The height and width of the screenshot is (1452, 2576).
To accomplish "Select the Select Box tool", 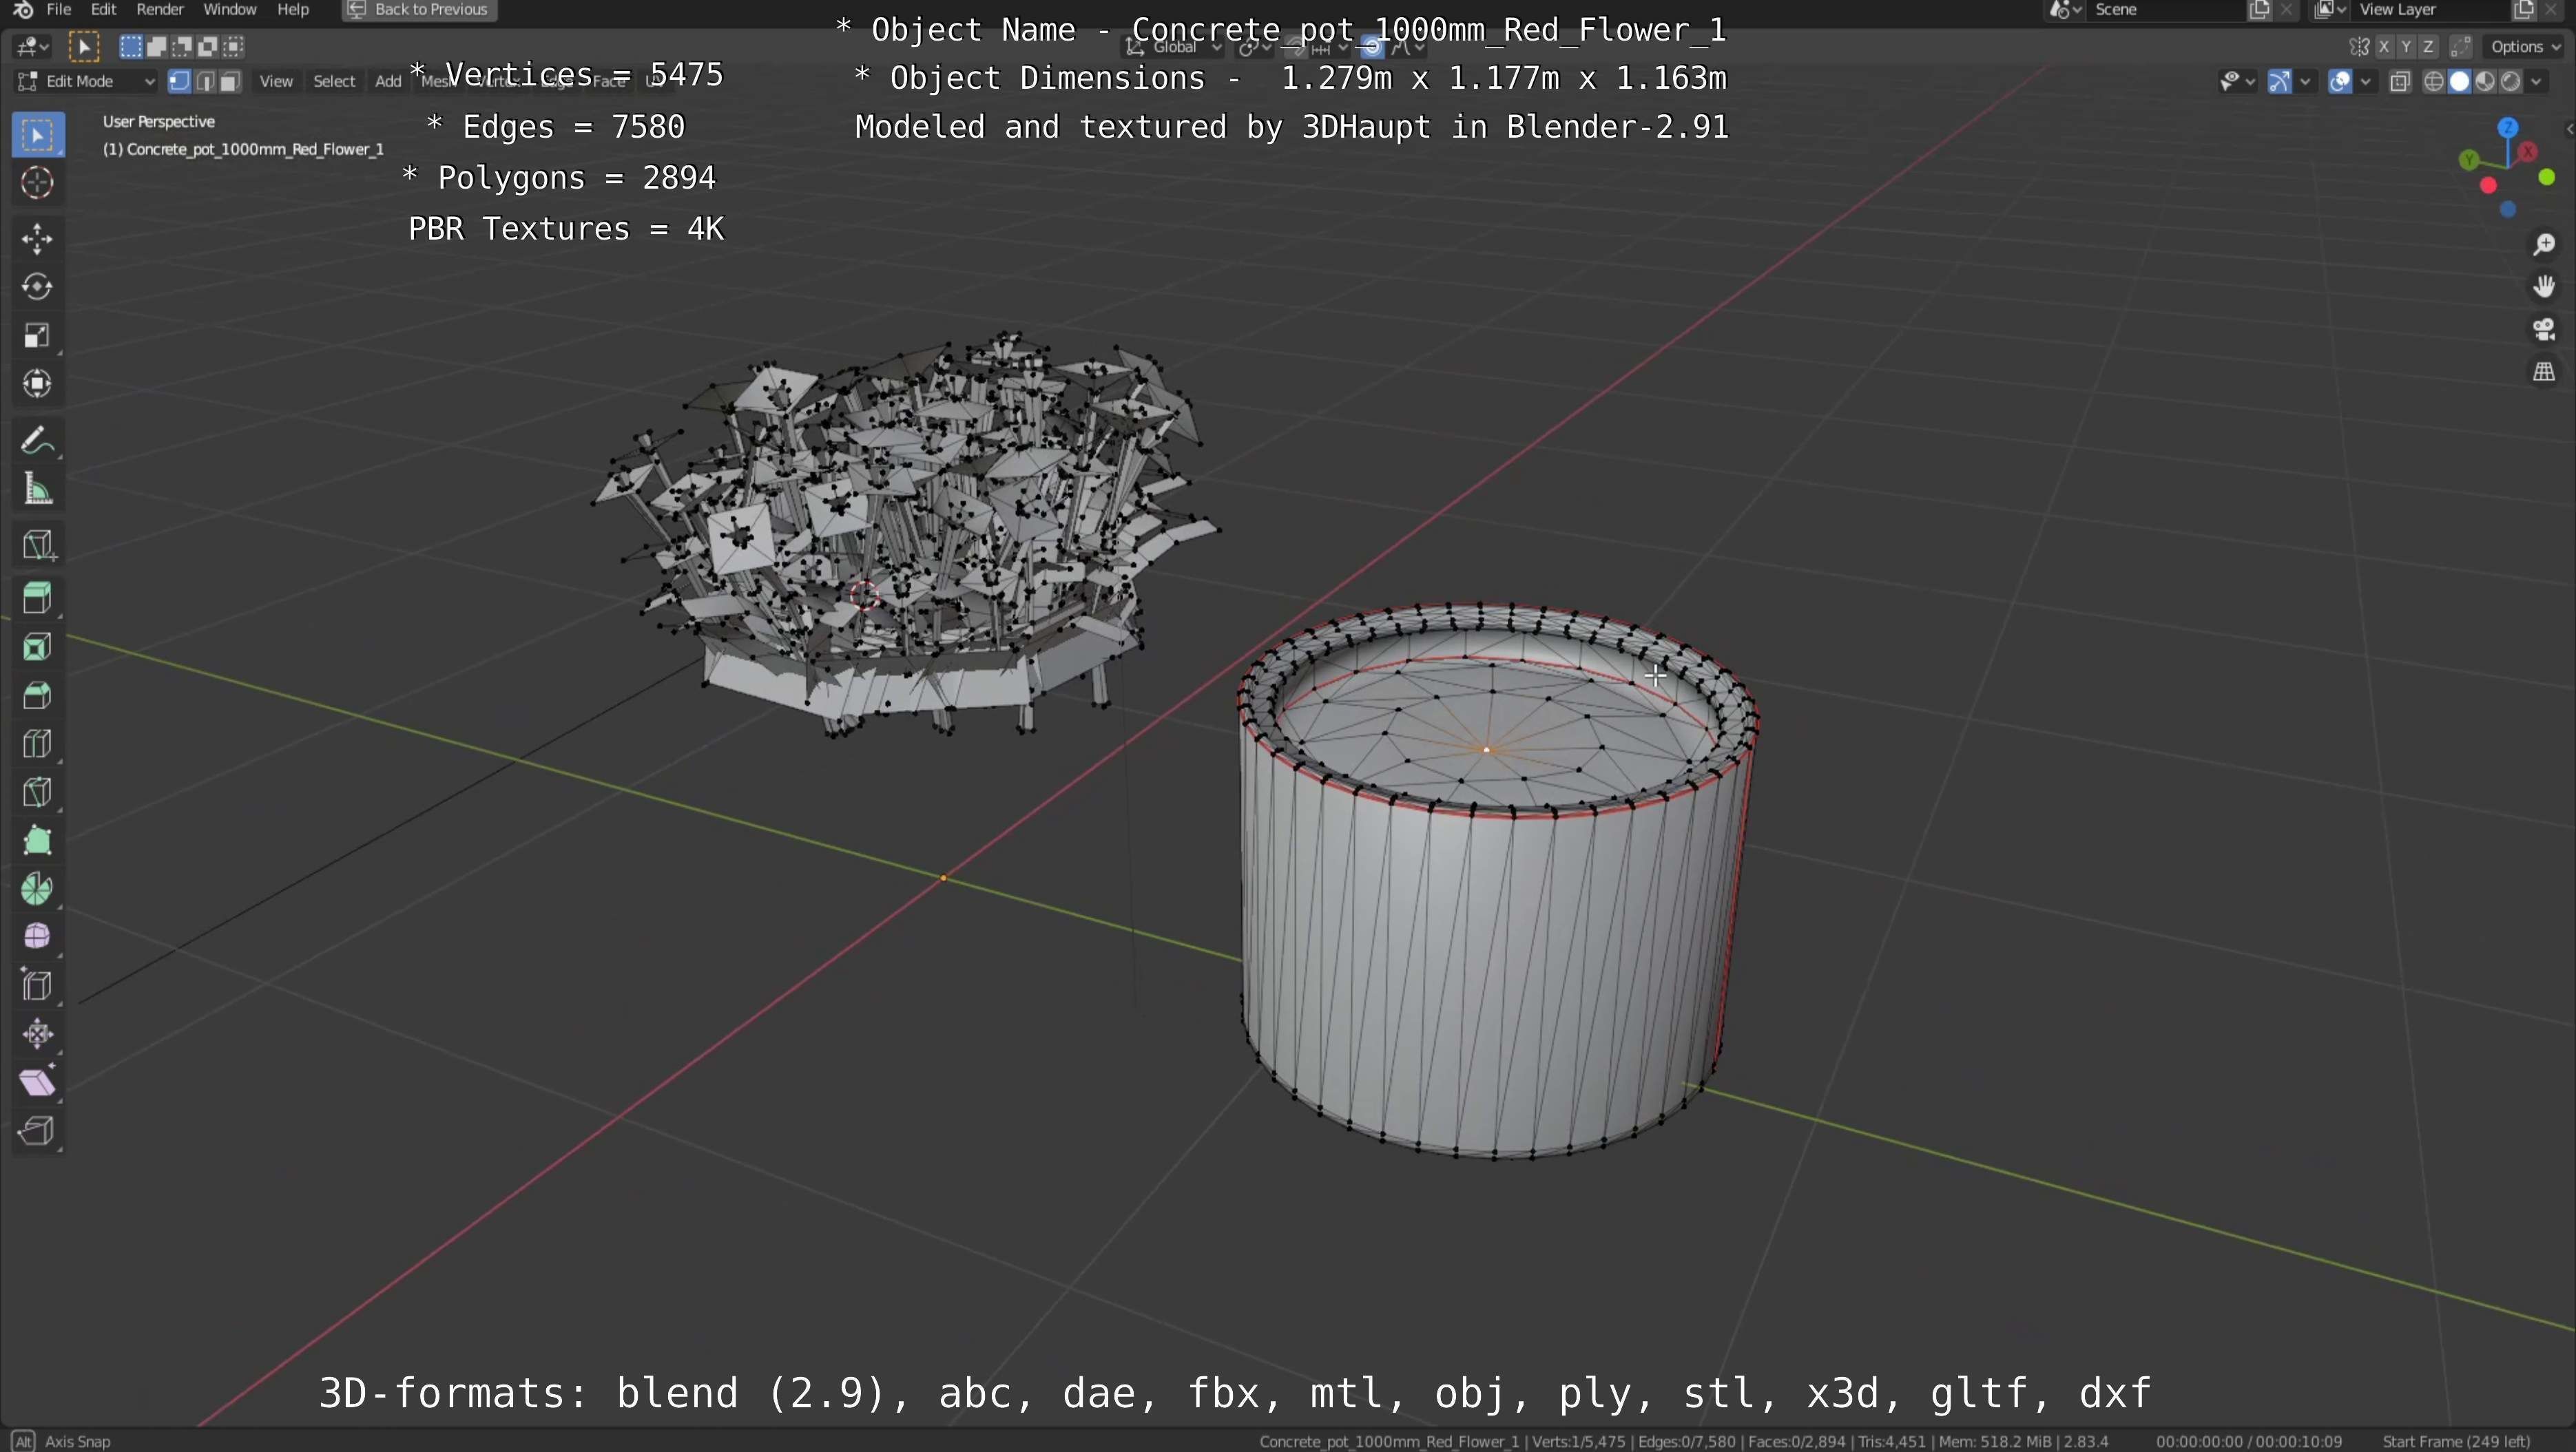I will tap(38, 135).
